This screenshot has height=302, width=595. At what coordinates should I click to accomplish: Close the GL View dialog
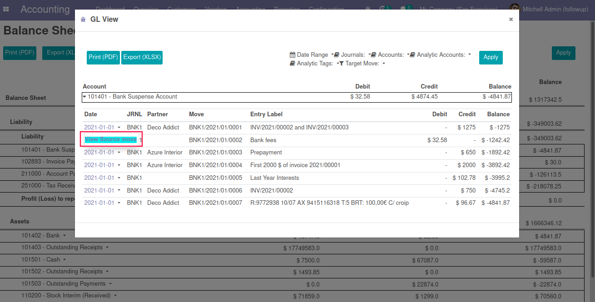point(511,20)
